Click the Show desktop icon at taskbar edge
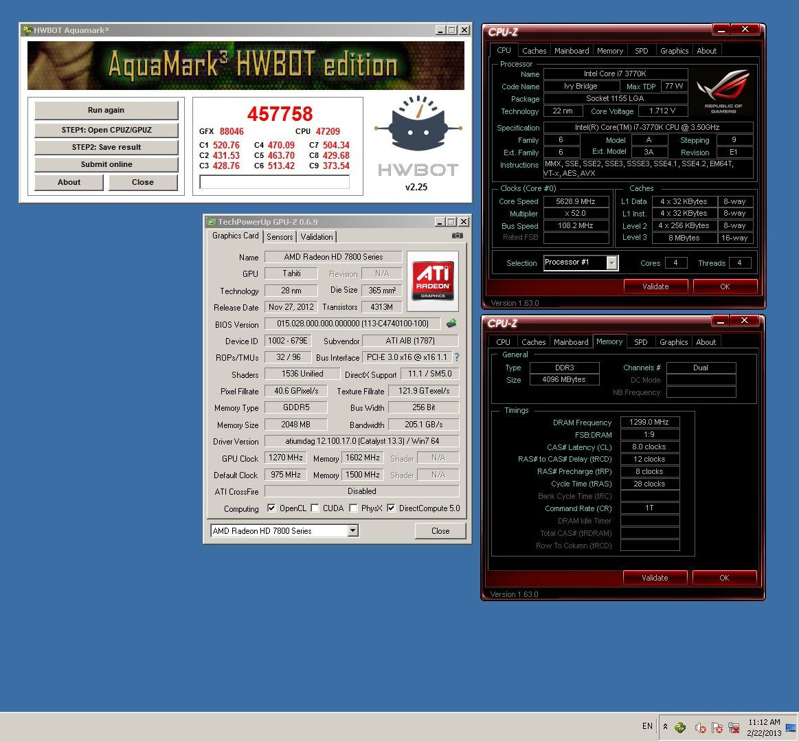The image size is (799, 742). click(x=791, y=727)
